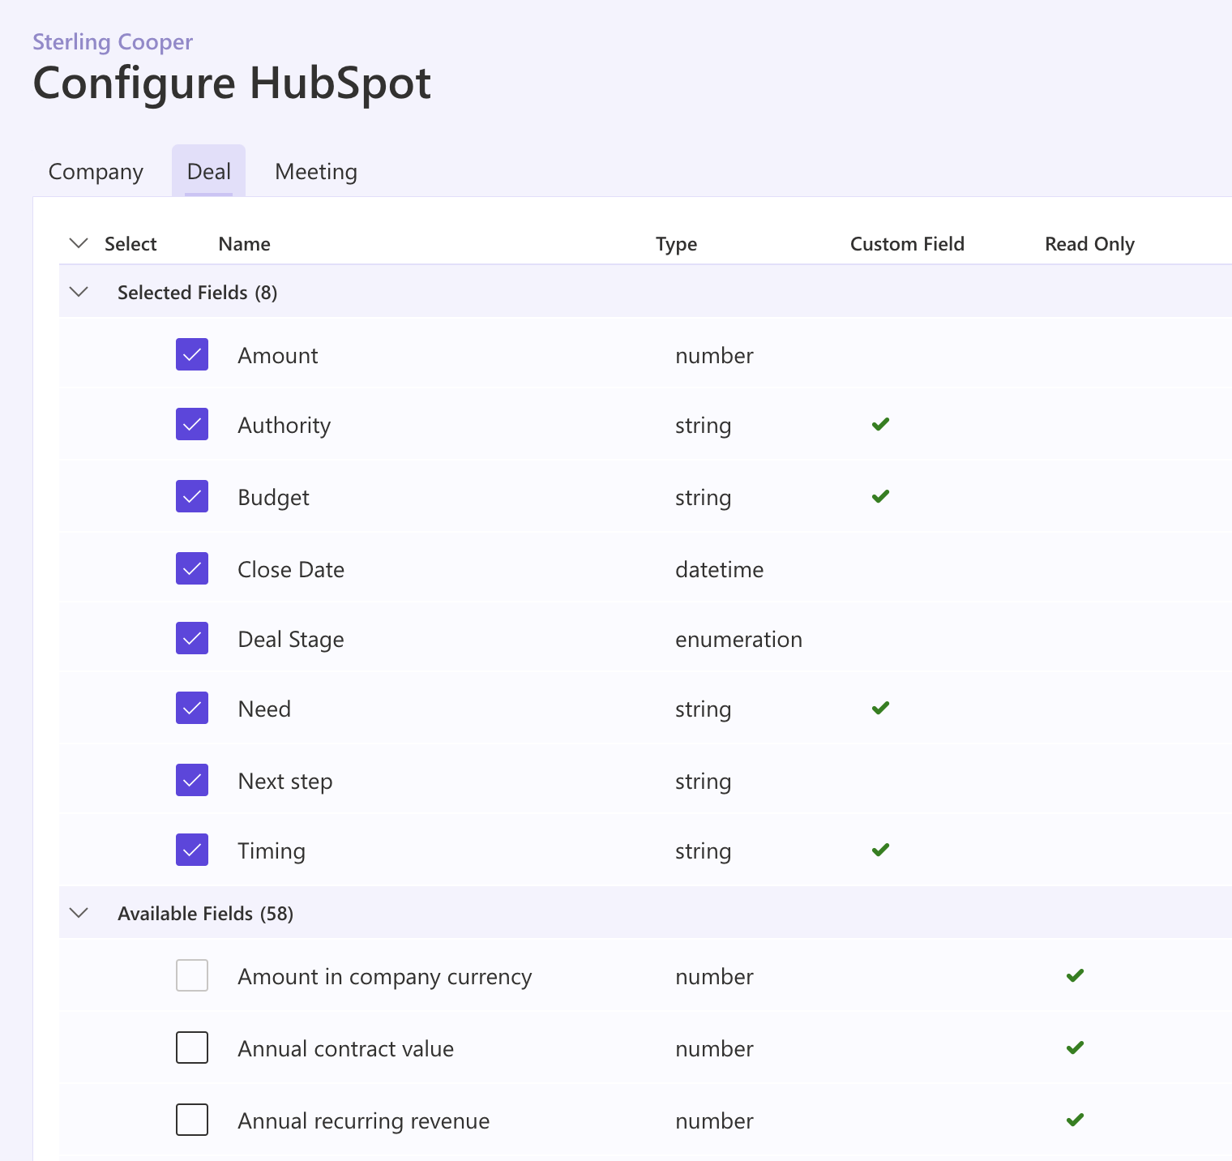Click the 'Authority' field name
Viewport: 1232px width, 1161px height.
coord(284,426)
